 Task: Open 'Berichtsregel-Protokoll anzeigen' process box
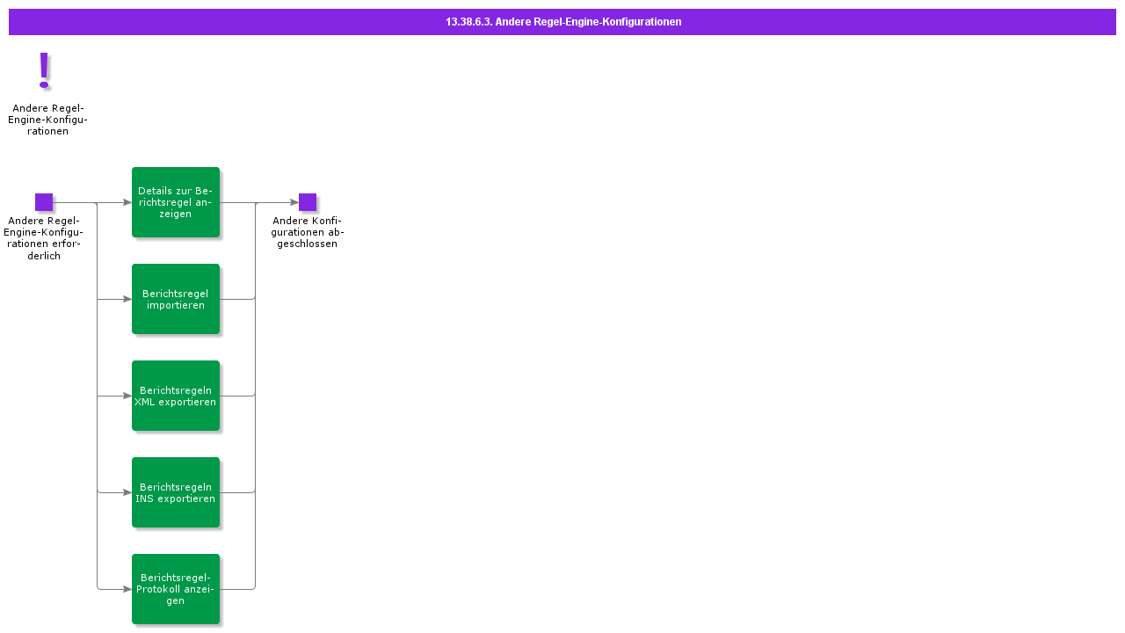[x=176, y=589]
